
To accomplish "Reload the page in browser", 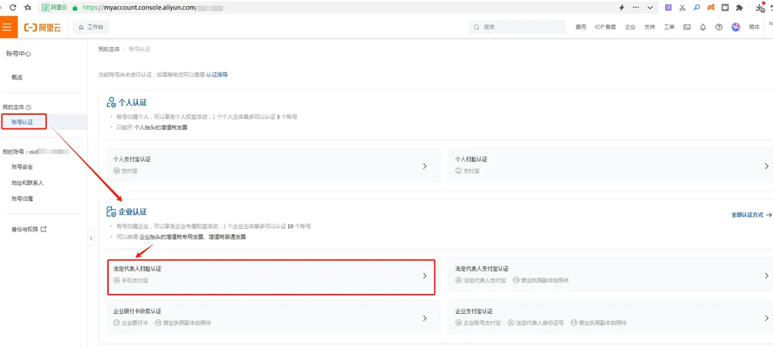I will tap(13, 8).
